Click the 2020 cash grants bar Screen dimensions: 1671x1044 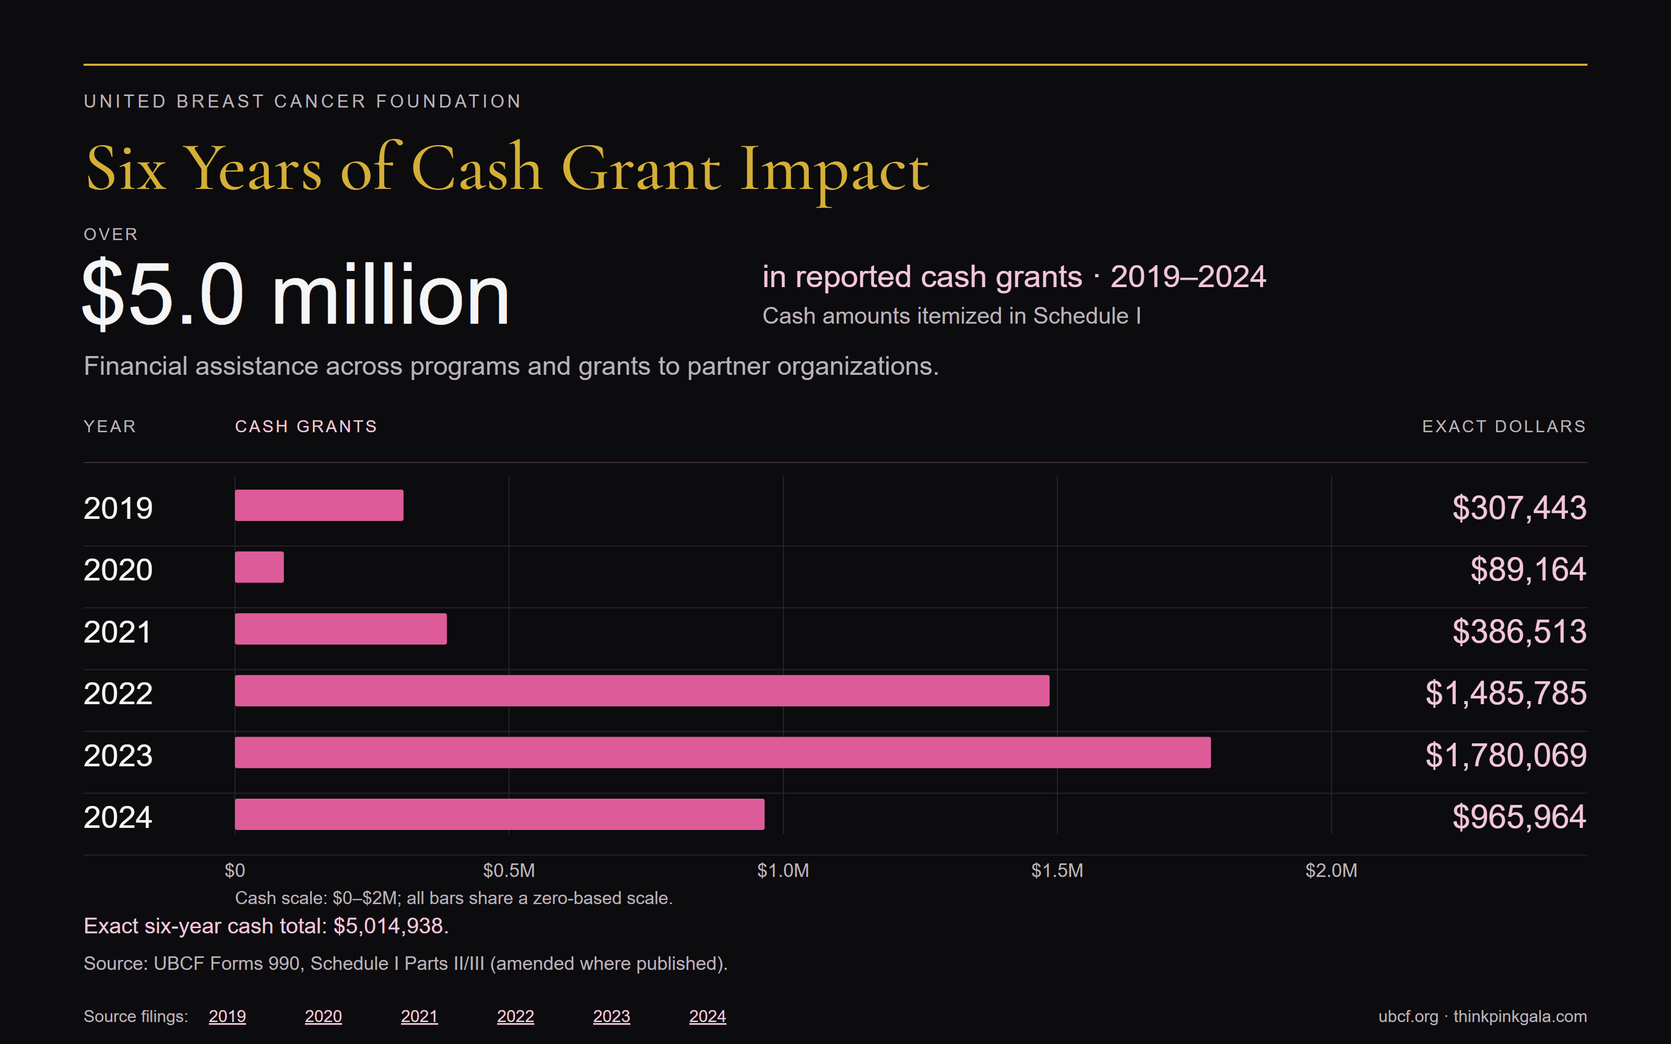[x=259, y=567]
